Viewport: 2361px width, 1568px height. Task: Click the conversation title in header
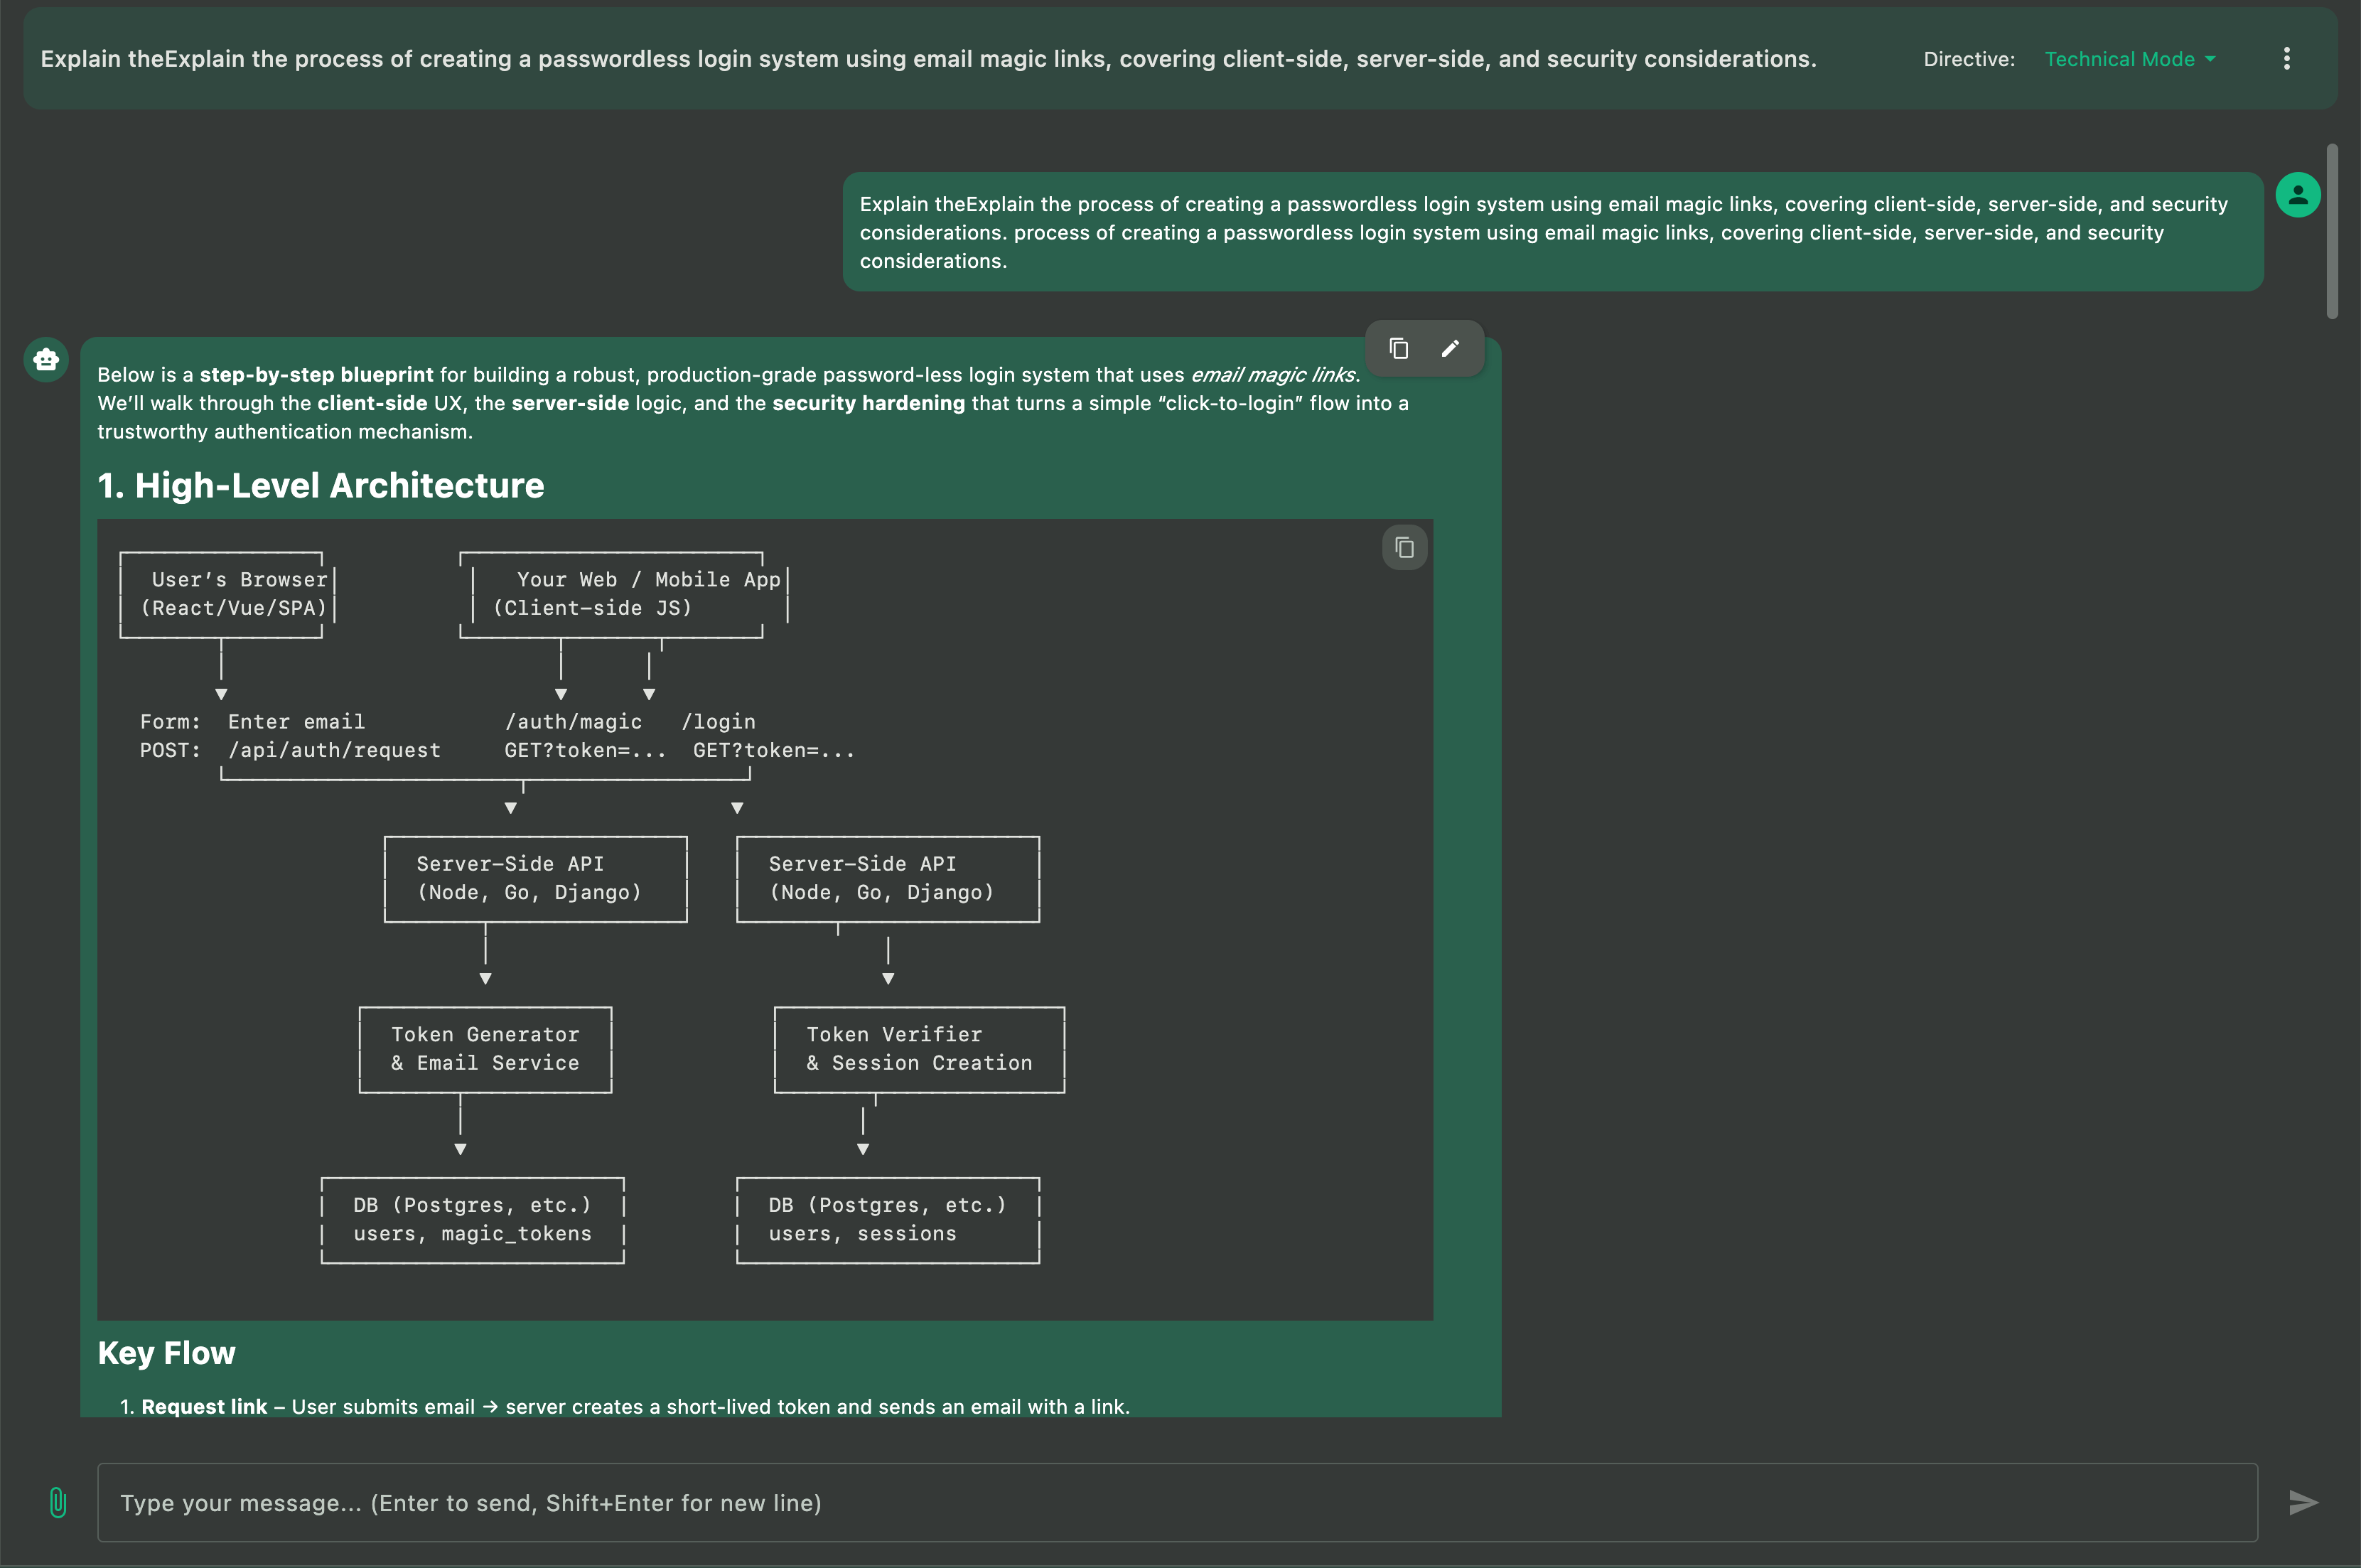point(928,59)
